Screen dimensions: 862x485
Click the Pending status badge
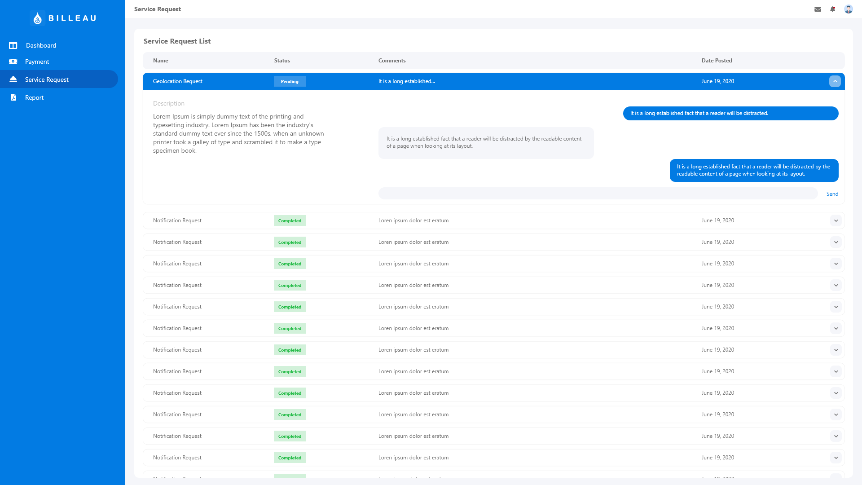click(290, 81)
